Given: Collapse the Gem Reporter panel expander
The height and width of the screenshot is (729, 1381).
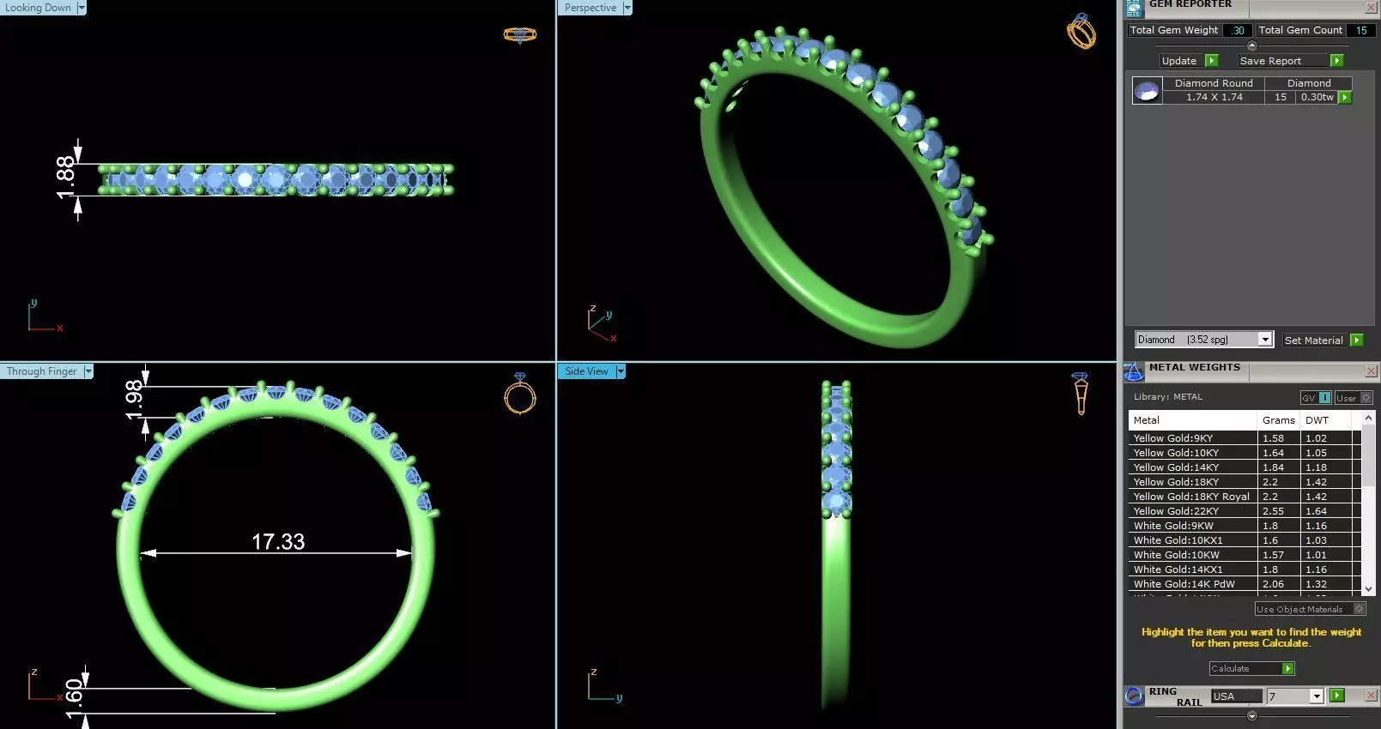Looking at the screenshot, I should (x=1251, y=45).
